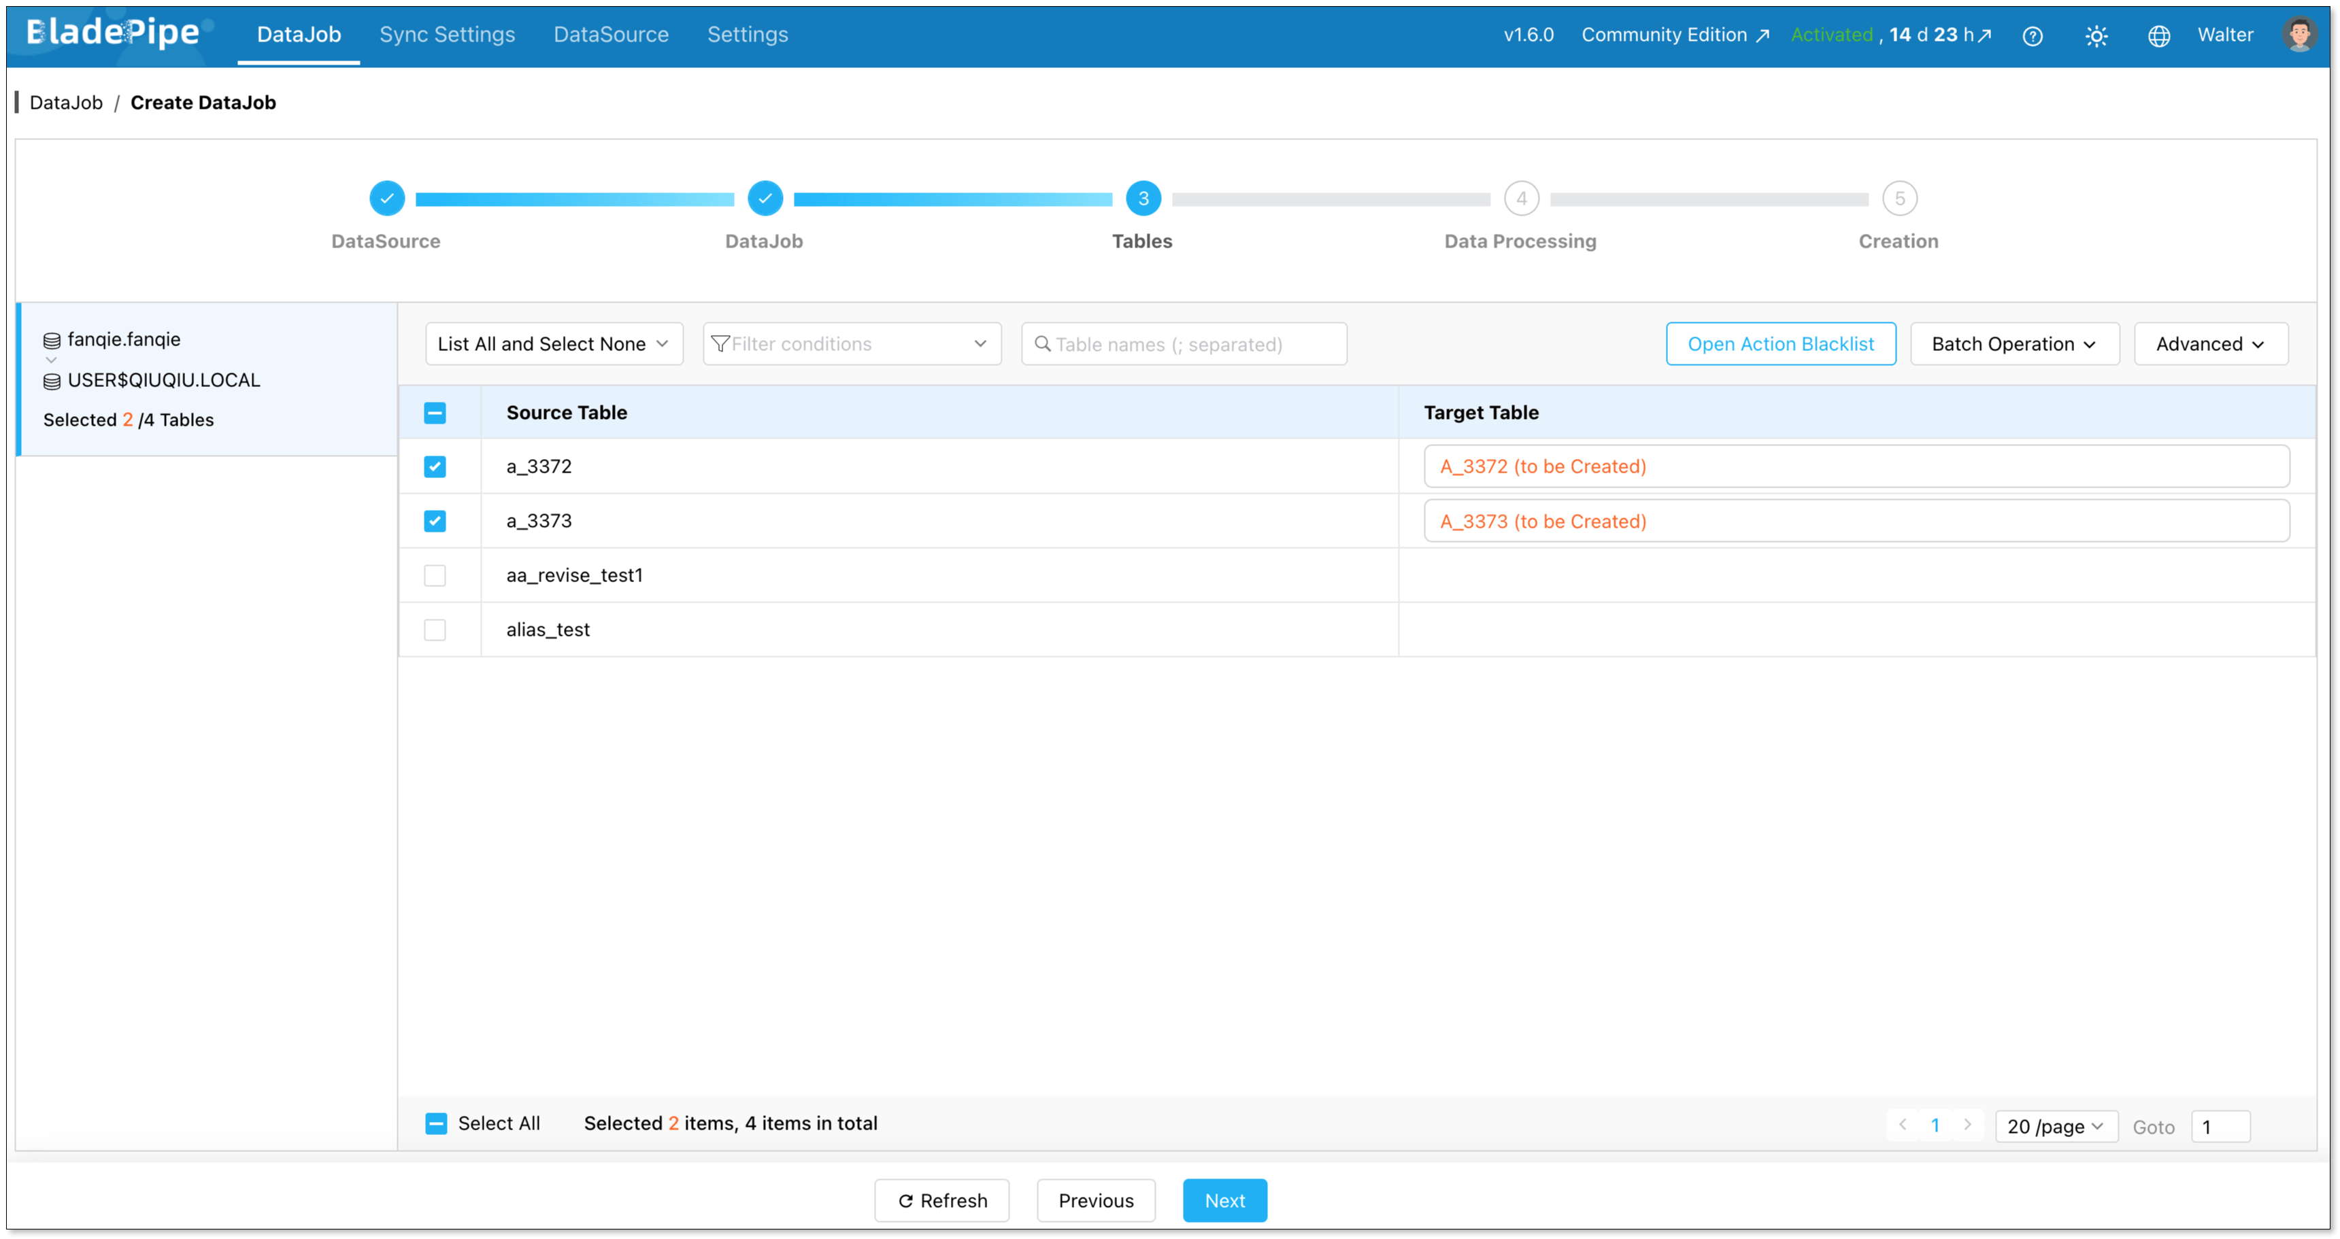Viewport: 2340px width, 1239px height.
Task: Click the Source Table column header
Action: [x=566, y=412]
